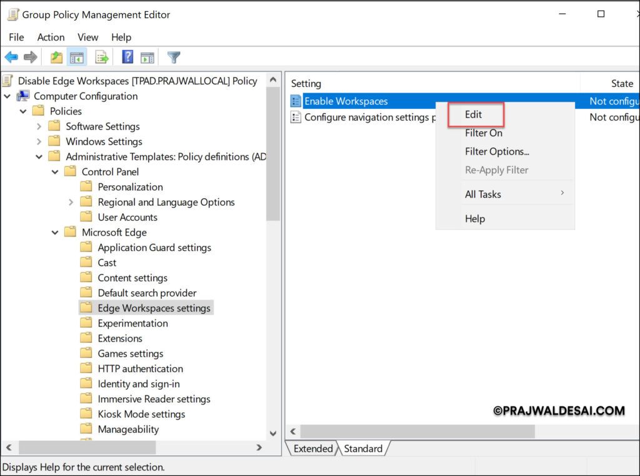Open the Help menu in menu bar
The width and height of the screenshot is (640, 476).
click(121, 37)
